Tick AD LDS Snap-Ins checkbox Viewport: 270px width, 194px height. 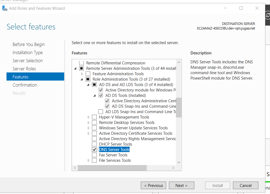point(101,112)
